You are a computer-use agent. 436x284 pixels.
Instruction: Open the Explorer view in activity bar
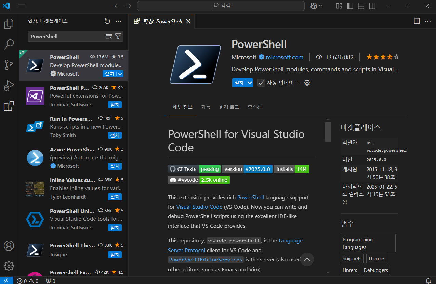[x=9, y=24]
